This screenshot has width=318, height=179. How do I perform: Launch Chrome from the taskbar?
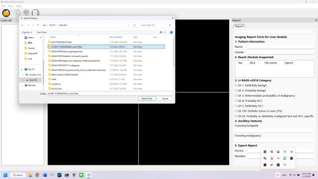[x=37, y=175]
